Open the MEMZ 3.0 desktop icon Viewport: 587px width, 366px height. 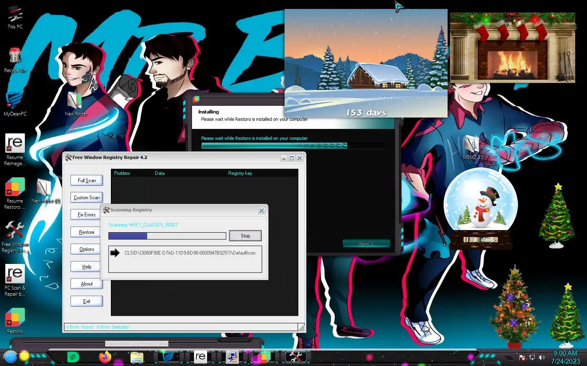coord(473,147)
